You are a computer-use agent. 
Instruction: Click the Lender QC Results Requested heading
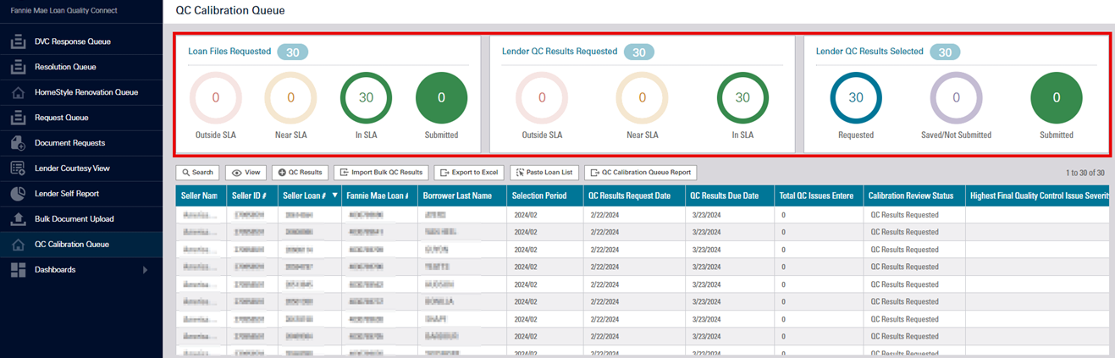pos(560,52)
